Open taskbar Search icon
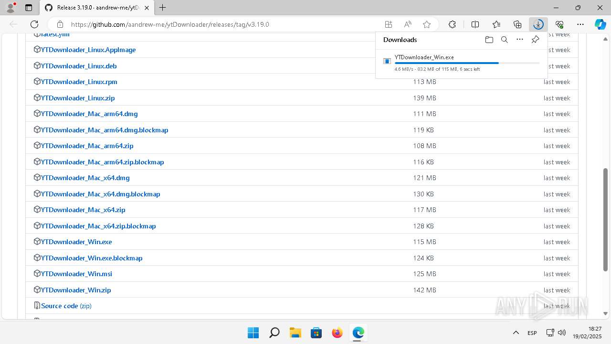The image size is (611, 344). point(274,333)
